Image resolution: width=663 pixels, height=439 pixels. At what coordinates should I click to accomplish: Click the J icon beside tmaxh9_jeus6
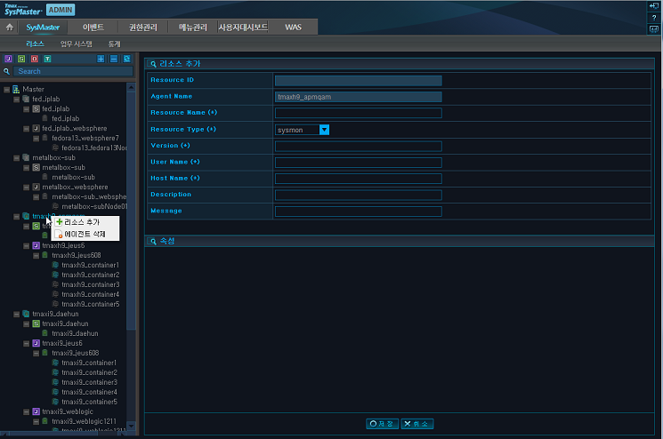pos(36,245)
